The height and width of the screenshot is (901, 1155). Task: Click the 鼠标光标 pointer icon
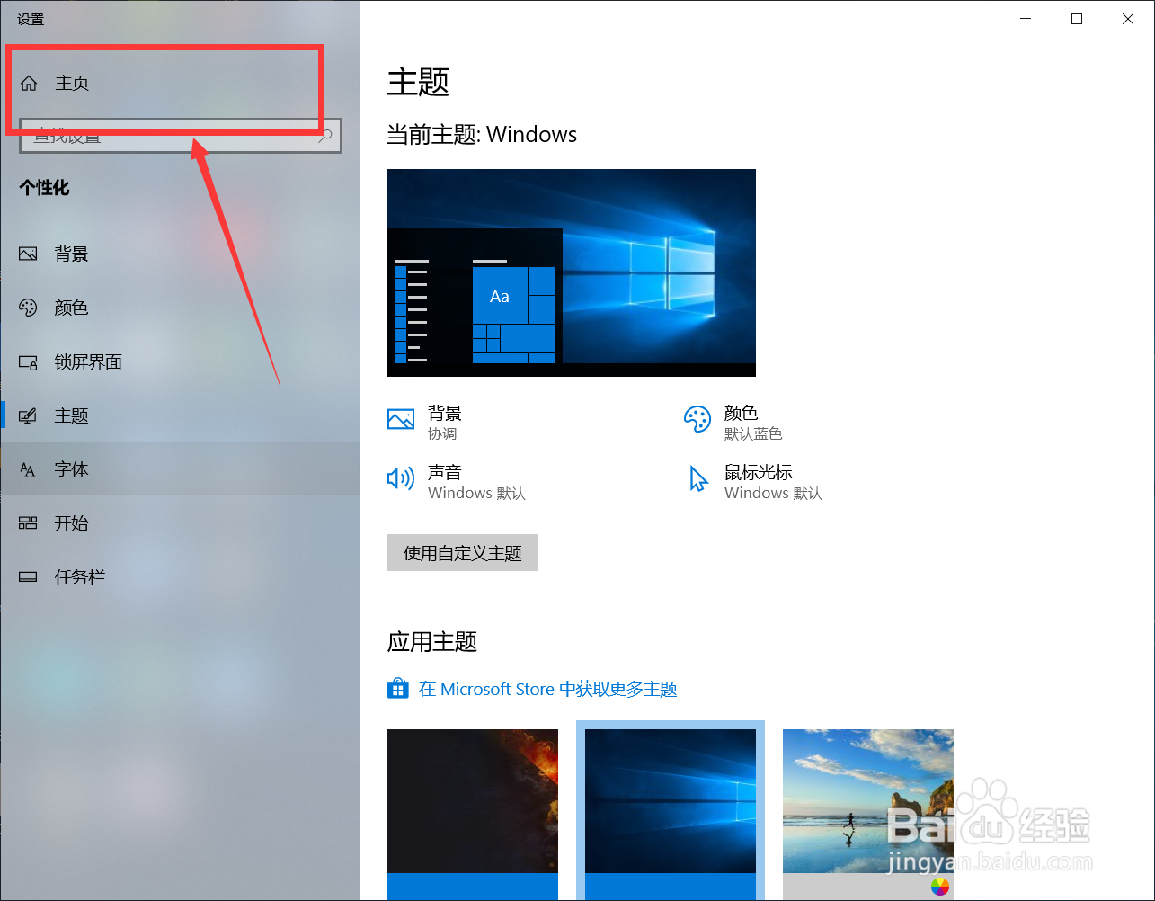pos(698,478)
